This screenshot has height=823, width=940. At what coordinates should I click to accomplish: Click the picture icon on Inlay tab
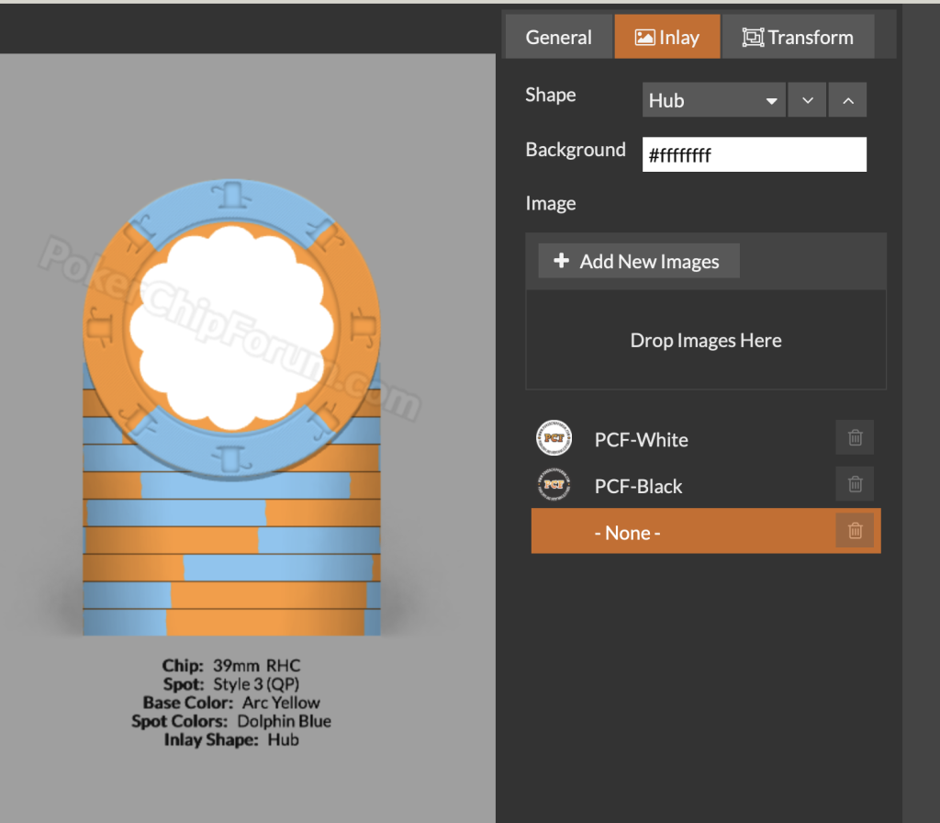click(644, 38)
